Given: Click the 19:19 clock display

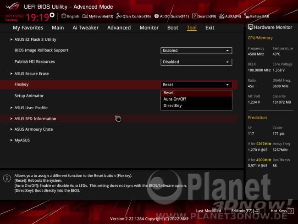Looking at the screenshot, I should [38, 17].
